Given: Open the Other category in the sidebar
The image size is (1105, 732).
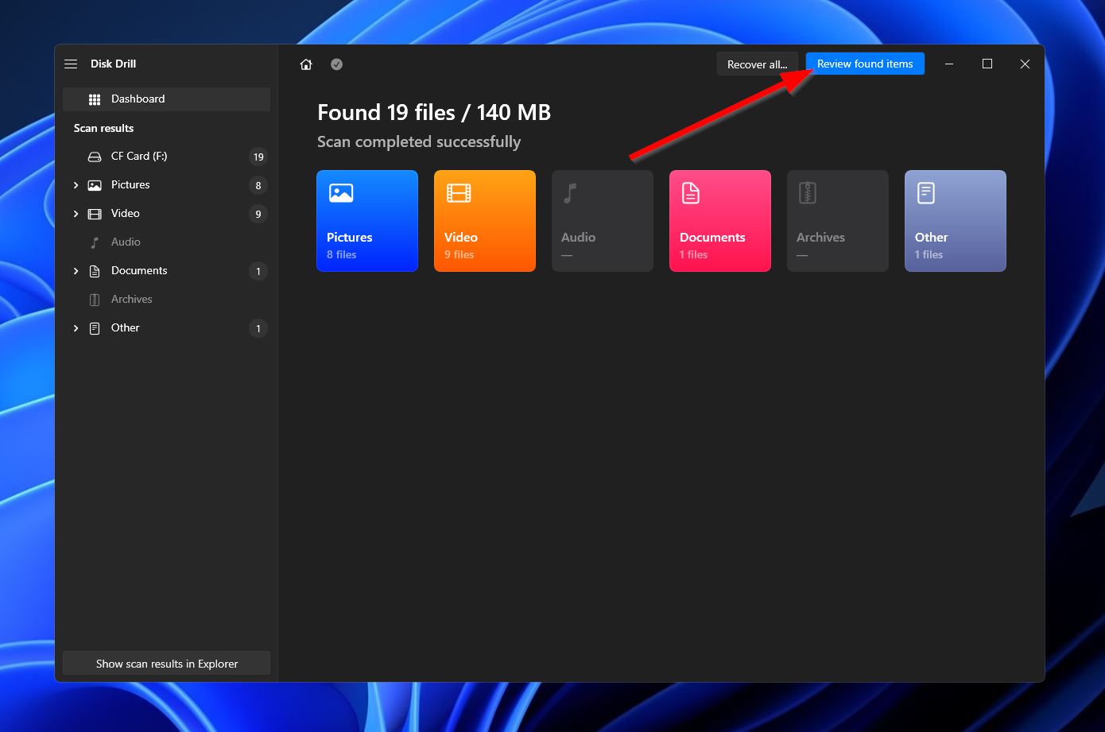Looking at the screenshot, I should (x=167, y=328).
